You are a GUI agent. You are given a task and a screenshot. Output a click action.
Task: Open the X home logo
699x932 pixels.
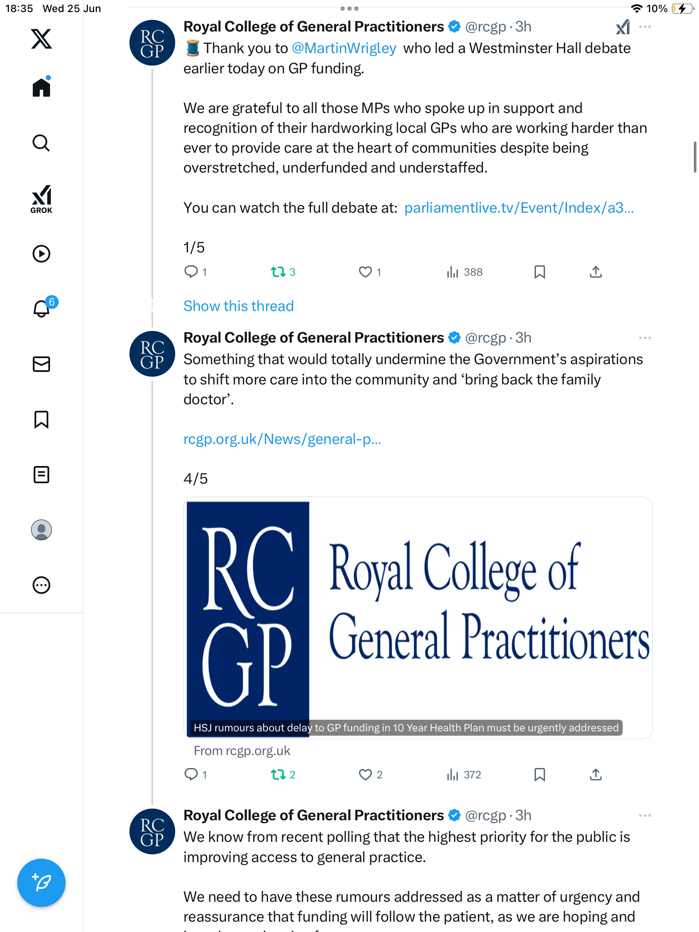(x=41, y=39)
